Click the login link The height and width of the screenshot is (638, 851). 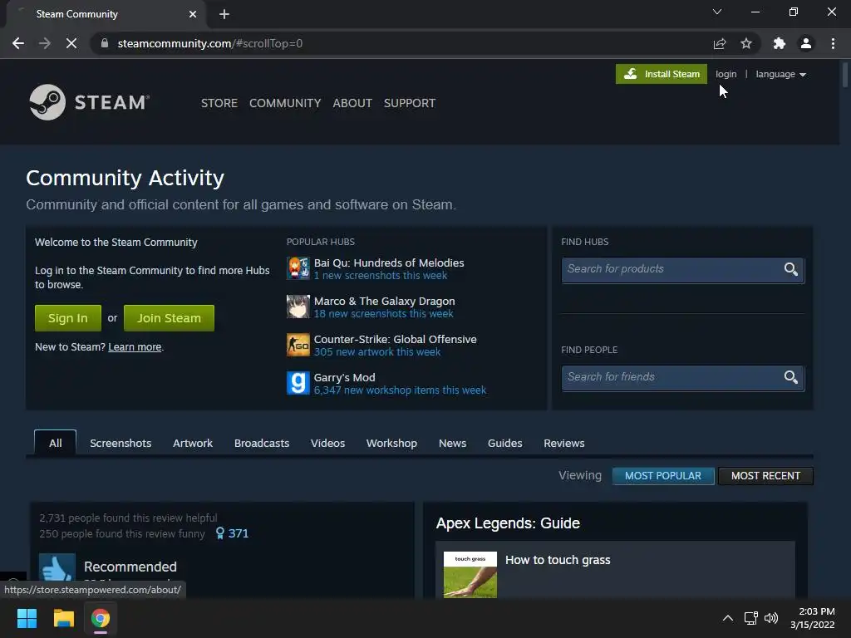coord(726,74)
